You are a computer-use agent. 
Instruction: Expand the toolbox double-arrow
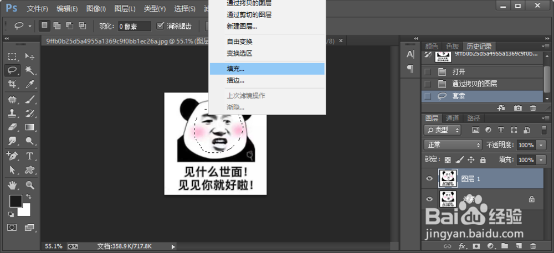(7, 38)
